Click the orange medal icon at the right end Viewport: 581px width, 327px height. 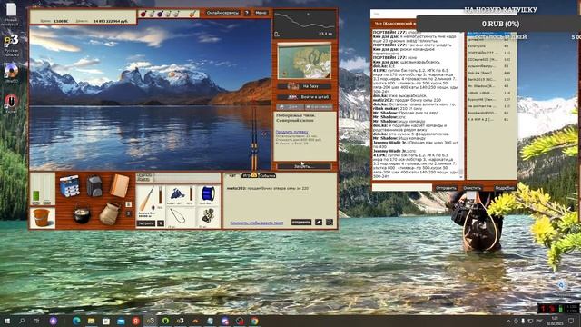192,14
